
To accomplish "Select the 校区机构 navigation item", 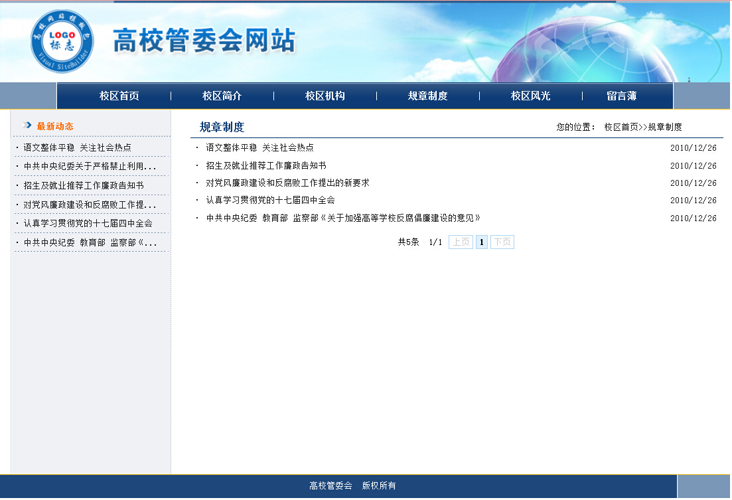I will (x=325, y=96).
